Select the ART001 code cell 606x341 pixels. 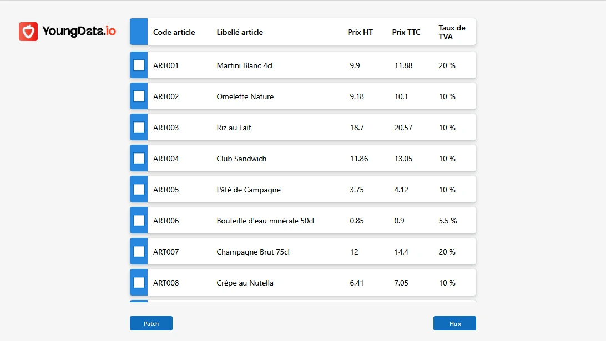coord(166,65)
